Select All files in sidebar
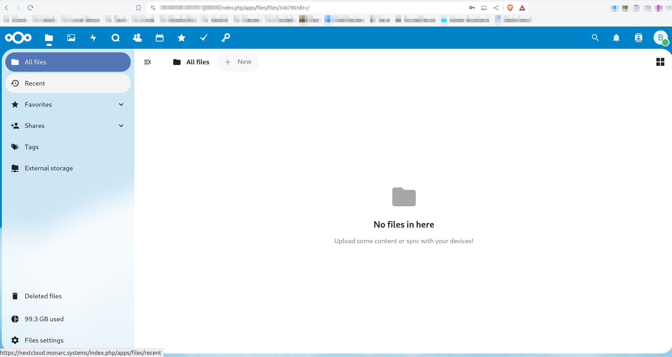 (x=68, y=62)
